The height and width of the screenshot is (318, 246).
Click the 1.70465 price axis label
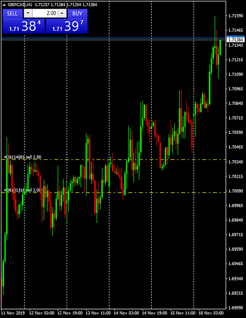pos(236,147)
